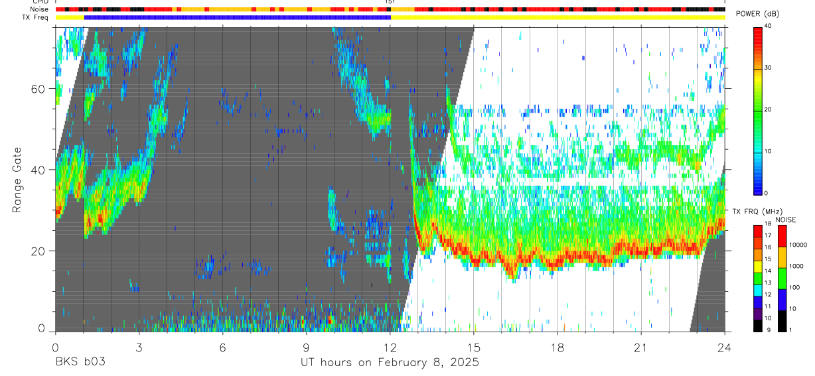Click the '16' label on TX FRQ legend
Screen dimensions: 815x376
pos(768,247)
